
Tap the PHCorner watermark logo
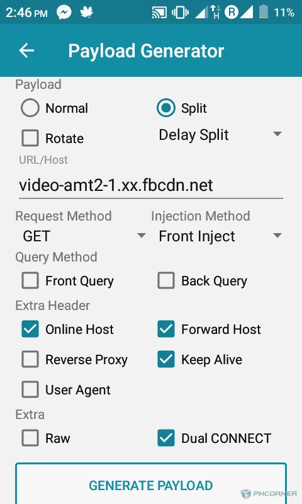(269, 493)
